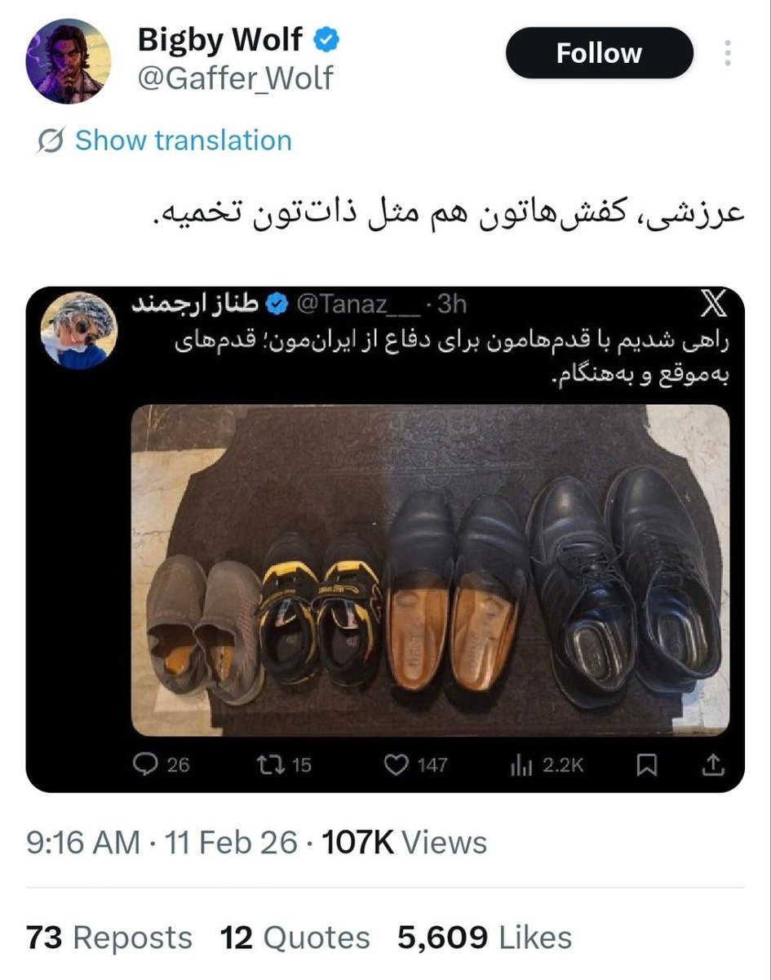The width and height of the screenshot is (771, 980).
Task: Click the repost icon showing 15
Action: coord(268,764)
